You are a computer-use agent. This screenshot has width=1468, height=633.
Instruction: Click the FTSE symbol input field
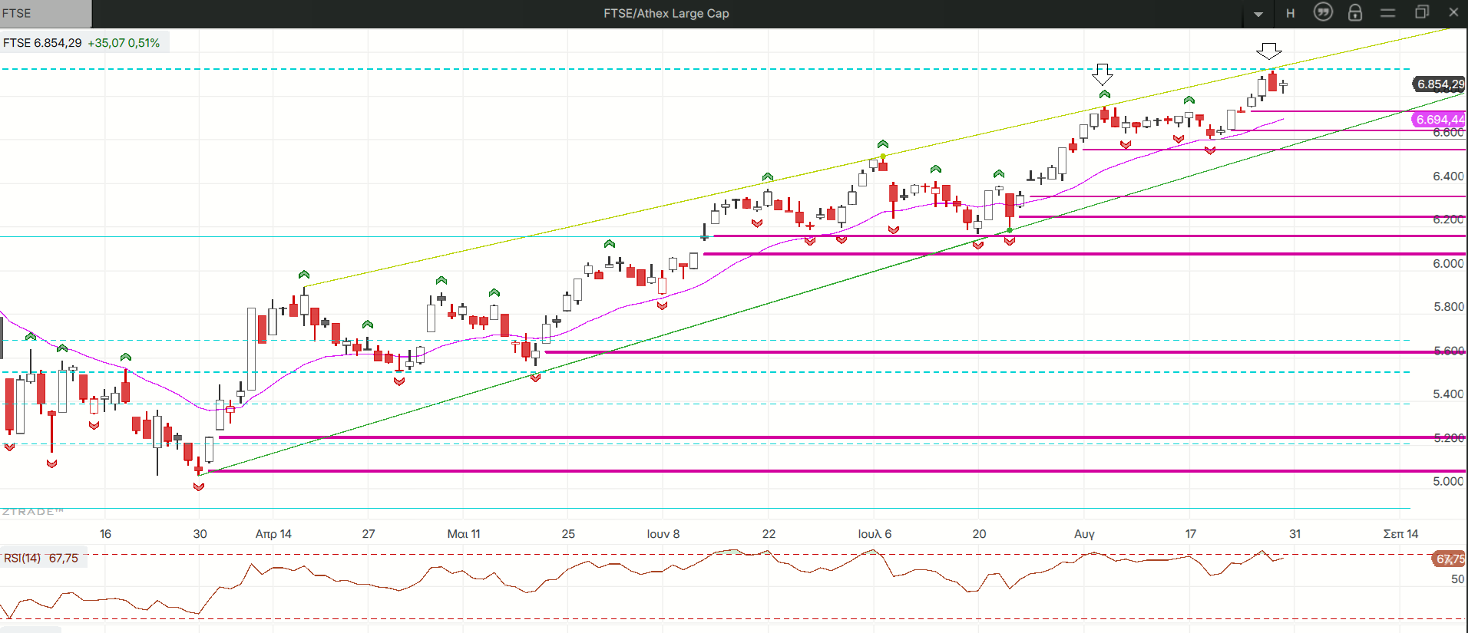coord(45,14)
